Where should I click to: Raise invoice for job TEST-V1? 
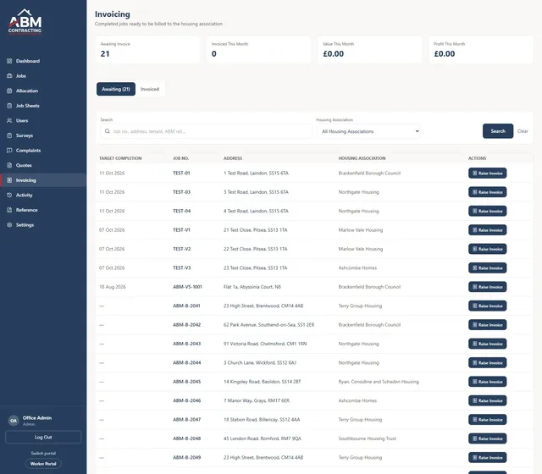pos(488,230)
